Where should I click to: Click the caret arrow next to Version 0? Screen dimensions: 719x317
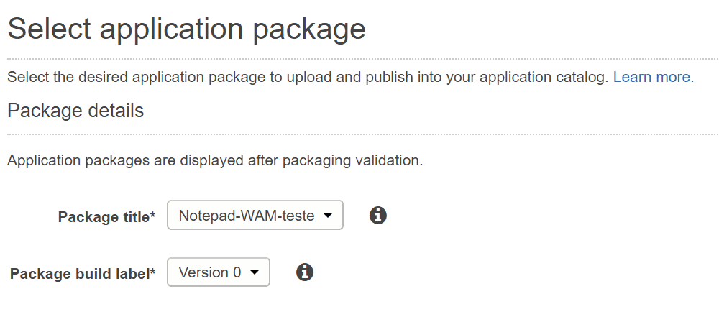(x=255, y=273)
